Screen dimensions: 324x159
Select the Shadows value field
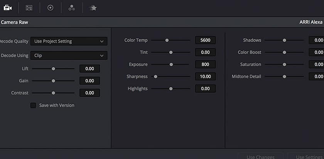(316, 40)
